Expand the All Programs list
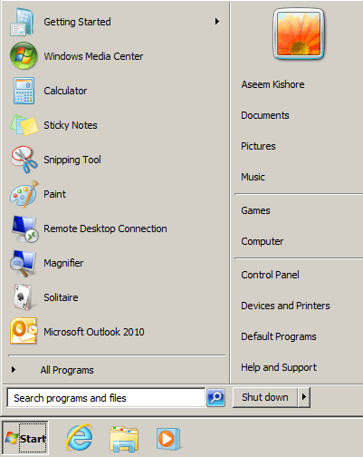363x457 pixels. (x=67, y=370)
